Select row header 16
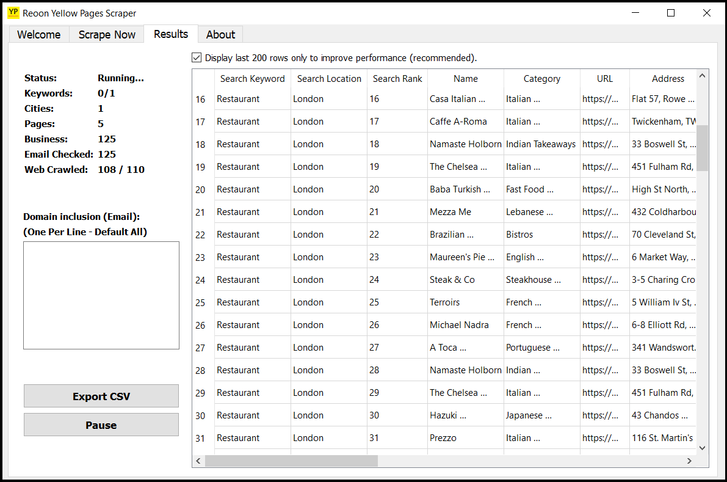727x482 pixels. click(x=203, y=99)
